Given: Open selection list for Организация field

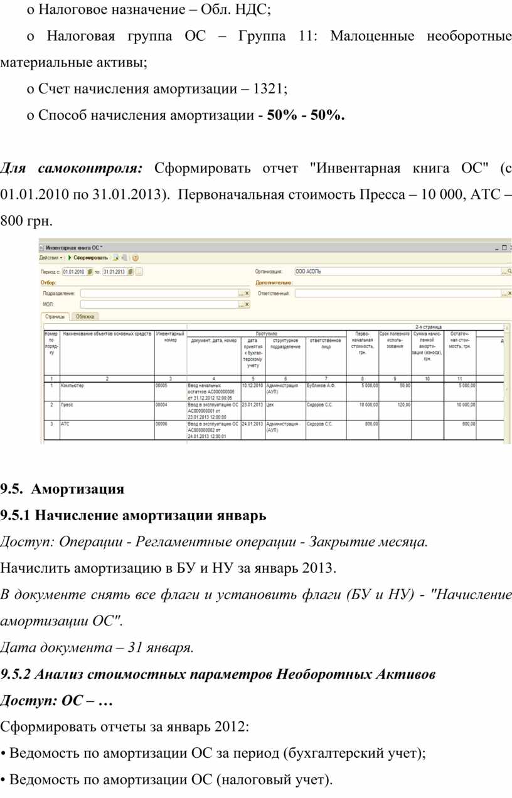Looking at the screenshot, I should click(503, 272).
